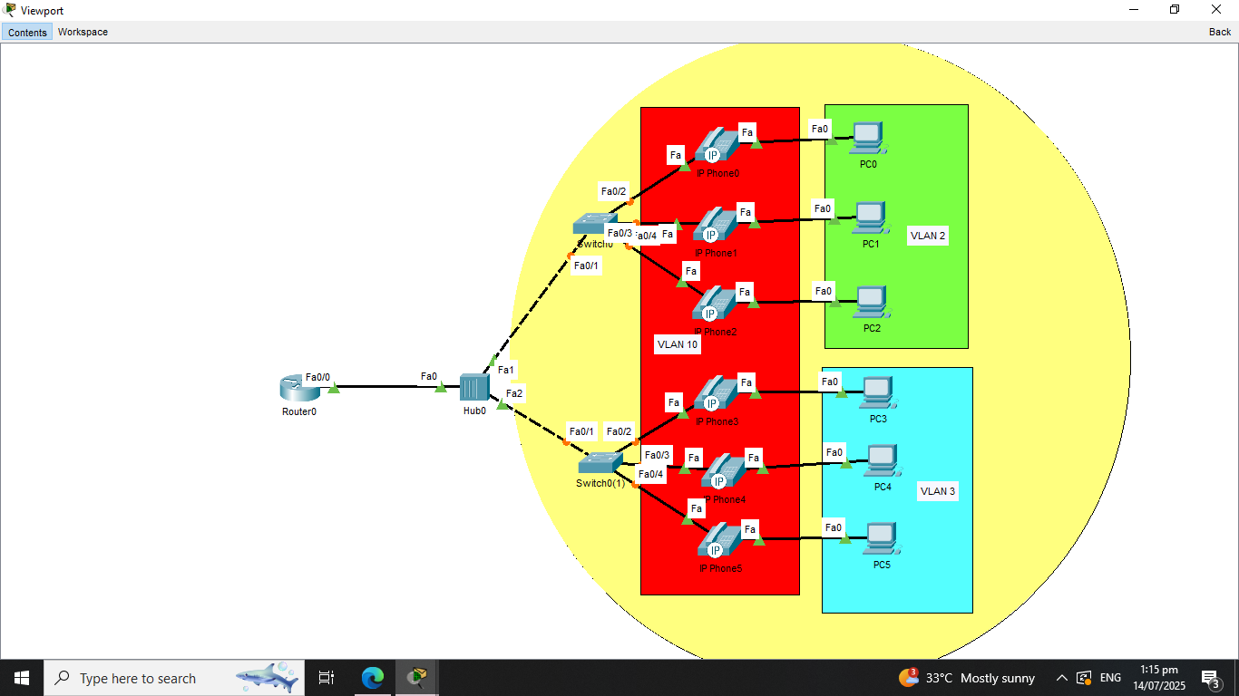Image resolution: width=1239 pixels, height=696 pixels.
Task: Click the Hub0 name label
Action: pyautogui.click(x=474, y=411)
